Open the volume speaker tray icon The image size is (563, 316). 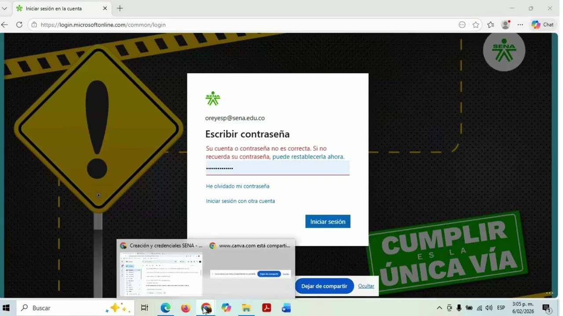(x=489, y=308)
